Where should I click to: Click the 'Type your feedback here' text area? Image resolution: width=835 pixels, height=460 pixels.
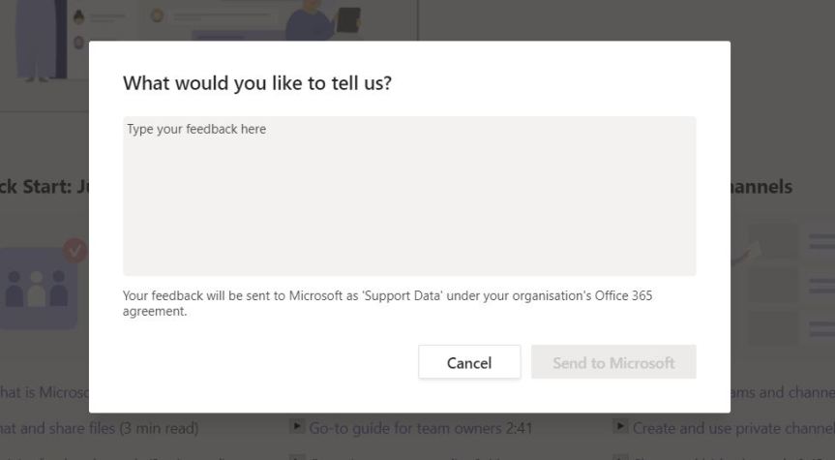pyautogui.click(x=408, y=196)
